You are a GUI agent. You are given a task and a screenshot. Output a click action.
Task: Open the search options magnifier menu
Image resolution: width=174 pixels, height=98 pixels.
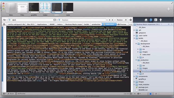[x=5, y=20]
